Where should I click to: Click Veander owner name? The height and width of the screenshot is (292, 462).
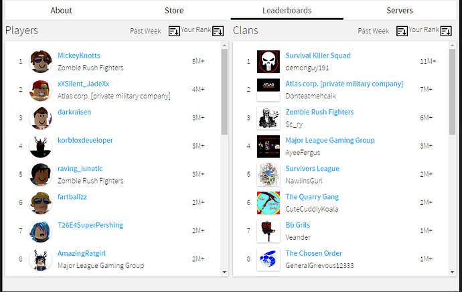click(x=298, y=238)
